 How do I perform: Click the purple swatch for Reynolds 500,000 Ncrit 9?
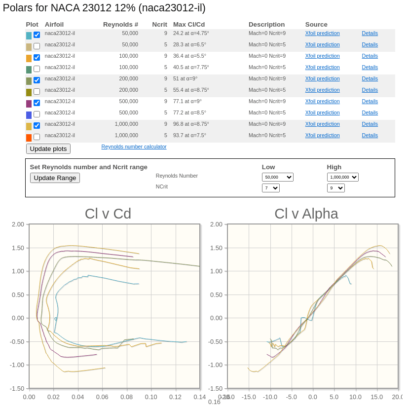[x=29, y=104]
